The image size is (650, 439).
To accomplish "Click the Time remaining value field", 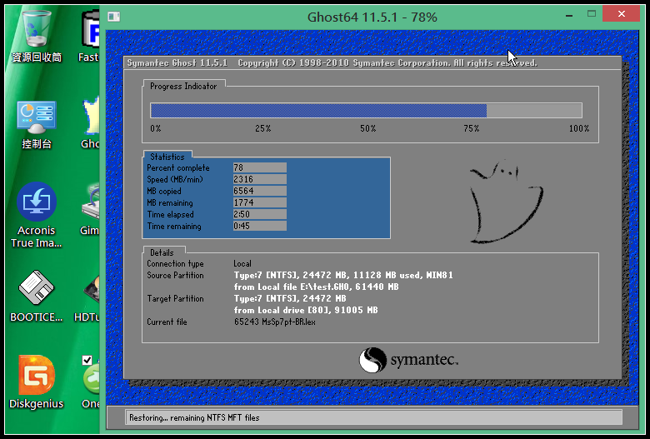I will coord(259,226).
